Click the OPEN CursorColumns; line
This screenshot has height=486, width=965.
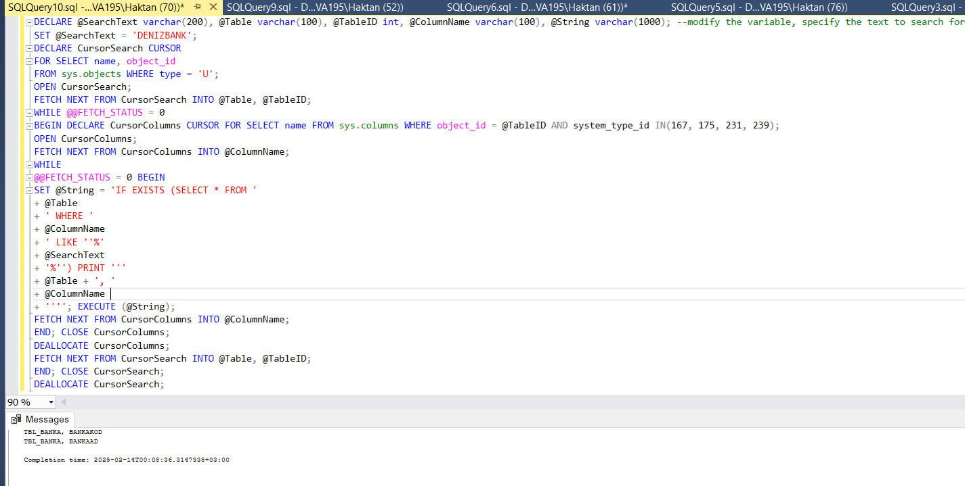click(x=85, y=139)
